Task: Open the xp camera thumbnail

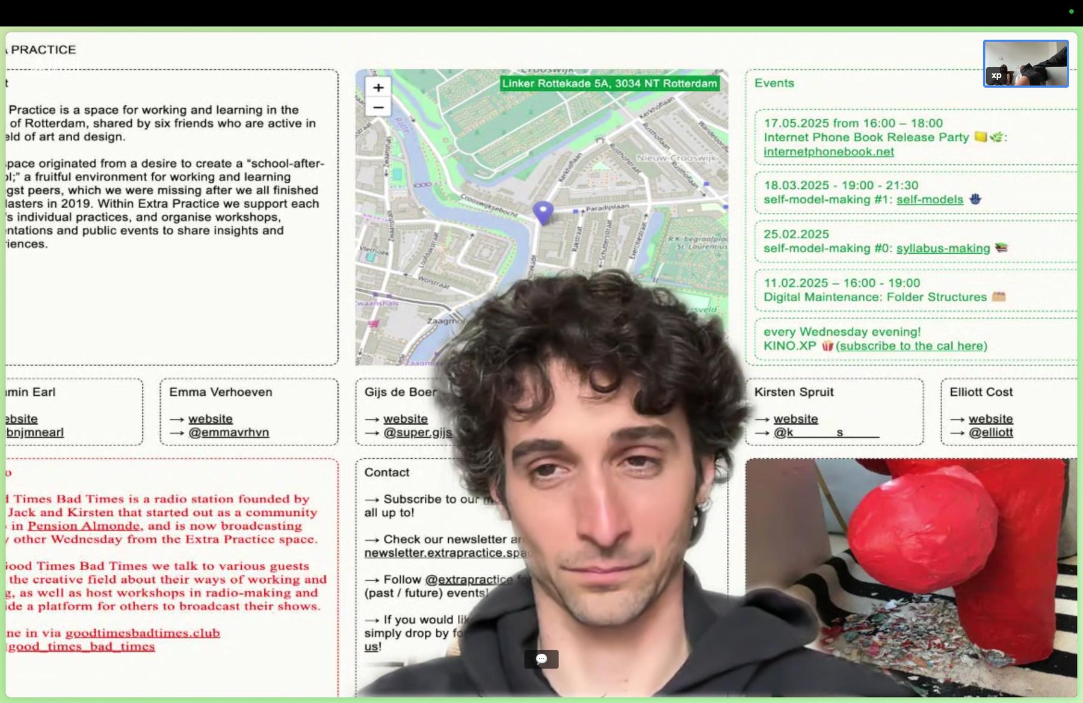Action: pos(1025,64)
